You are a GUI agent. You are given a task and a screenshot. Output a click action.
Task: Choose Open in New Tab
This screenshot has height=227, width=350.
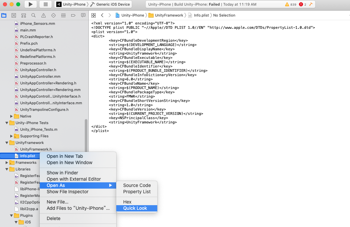point(78,156)
